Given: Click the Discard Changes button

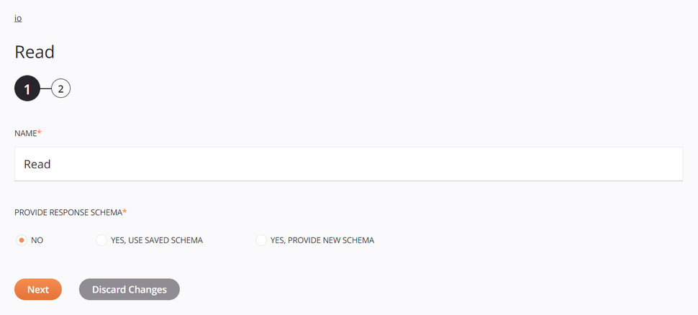Looking at the screenshot, I should point(130,289).
